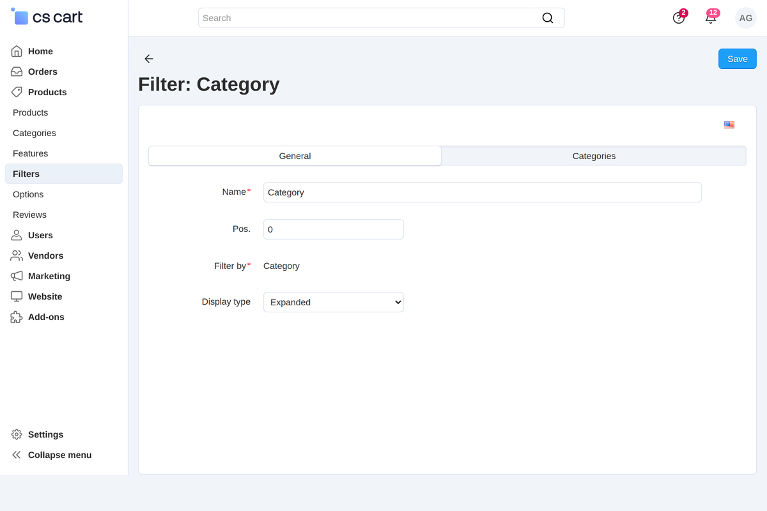Viewport: 767px width, 511px height.
Task: Click the search magnifier icon
Action: [x=548, y=18]
